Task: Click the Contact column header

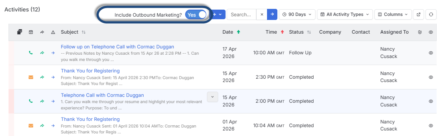Action: point(361,32)
